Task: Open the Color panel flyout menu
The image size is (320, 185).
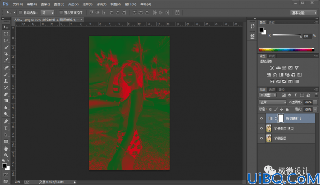Action: point(316,22)
